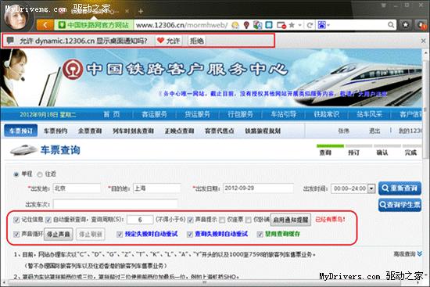Click the blue 重新查询 search button
This screenshot has height=287, width=430.
point(400,188)
